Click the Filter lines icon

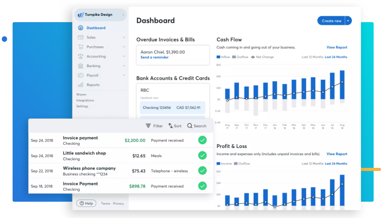click(x=148, y=126)
